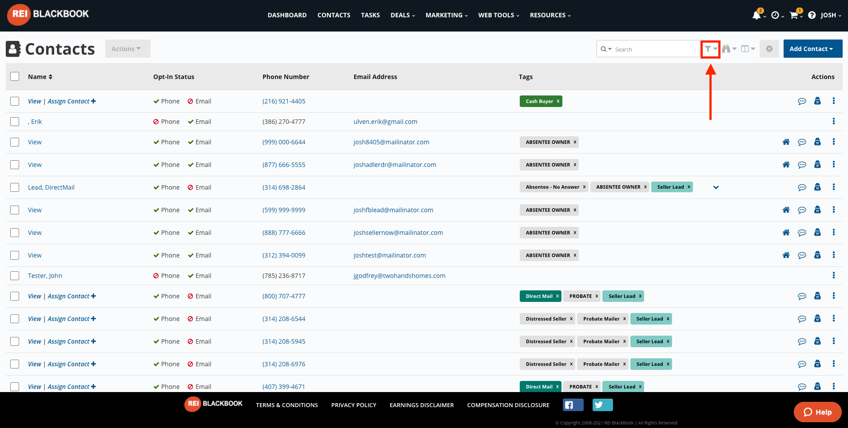The image size is (848, 428).
Task: Click chat icon in (216) 921-4405 row
Action: [802, 101]
